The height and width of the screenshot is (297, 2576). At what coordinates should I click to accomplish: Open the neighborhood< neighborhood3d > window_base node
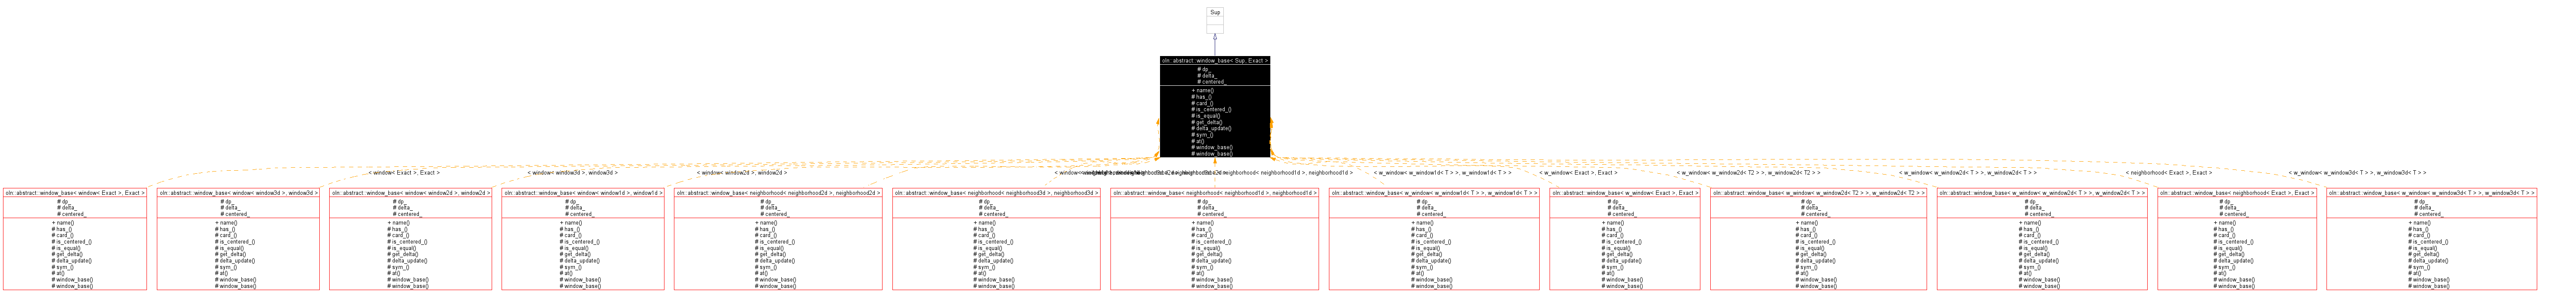coord(996,239)
